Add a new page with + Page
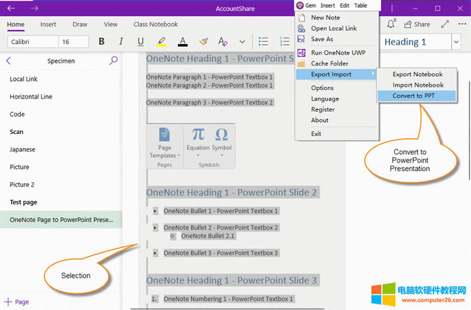This screenshot has height=310, width=471. (17, 302)
